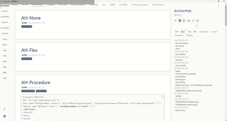The image size is (227, 121).
Task: Click the magnifier advanced search icon
Action: click(x=197, y=26)
